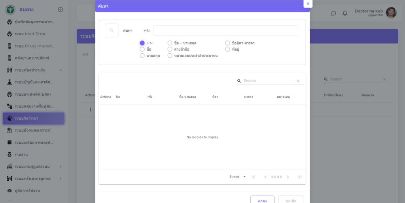Click the magnifier search button beside ค้นหา
This screenshot has width=405, height=203.
click(112, 30)
